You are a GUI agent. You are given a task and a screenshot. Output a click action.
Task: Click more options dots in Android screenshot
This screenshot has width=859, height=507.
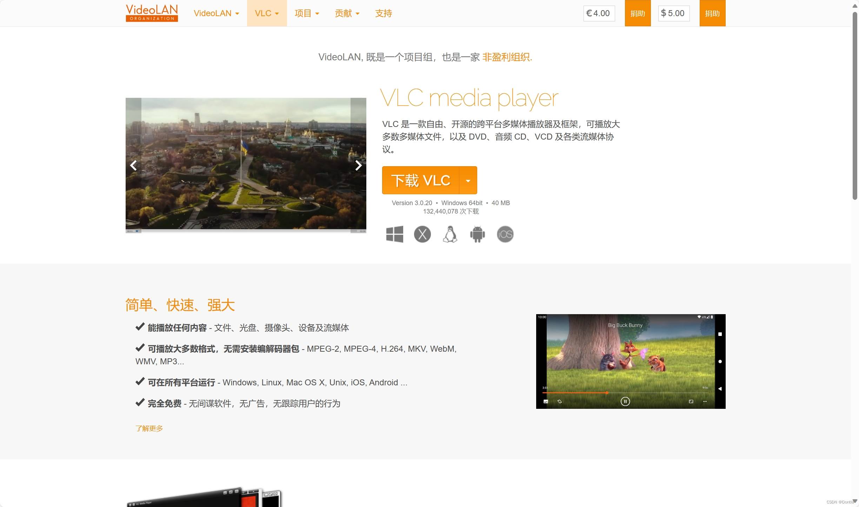tap(705, 401)
